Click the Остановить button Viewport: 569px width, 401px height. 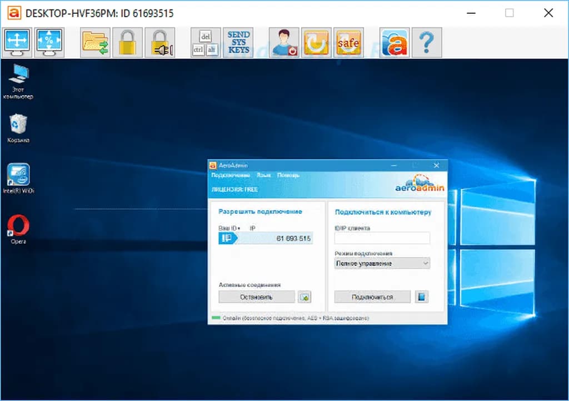click(256, 297)
